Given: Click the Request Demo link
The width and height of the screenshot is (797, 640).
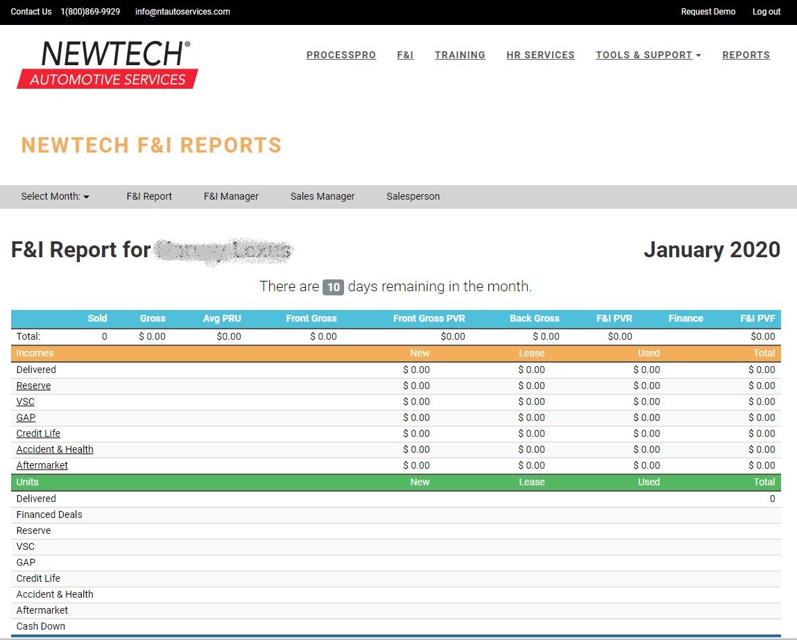Looking at the screenshot, I should (708, 12).
